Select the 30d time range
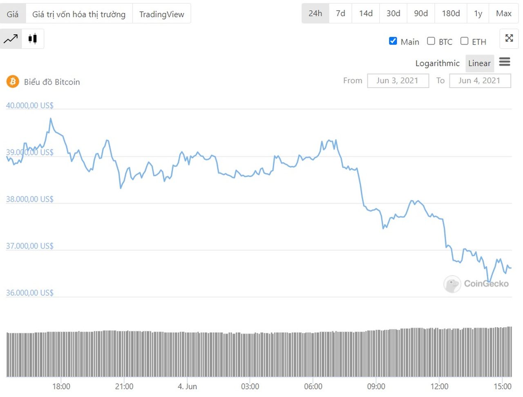The height and width of the screenshot is (397, 523). tap(393, 13)
